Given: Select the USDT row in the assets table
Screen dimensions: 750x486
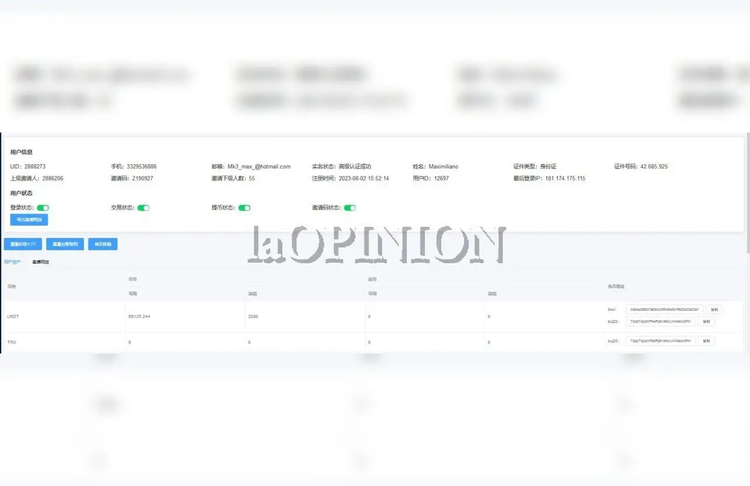Looking at the screenshot, I should click(375, 317).
